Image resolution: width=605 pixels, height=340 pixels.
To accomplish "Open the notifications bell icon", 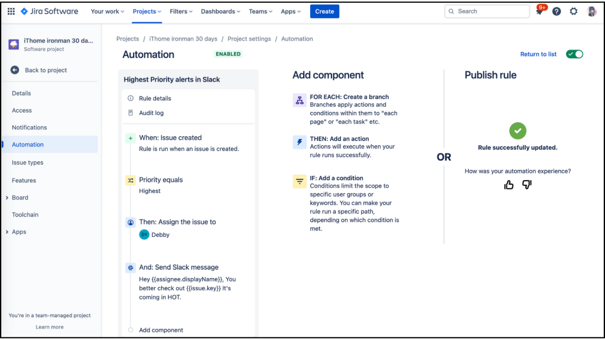I will (539, 12).
